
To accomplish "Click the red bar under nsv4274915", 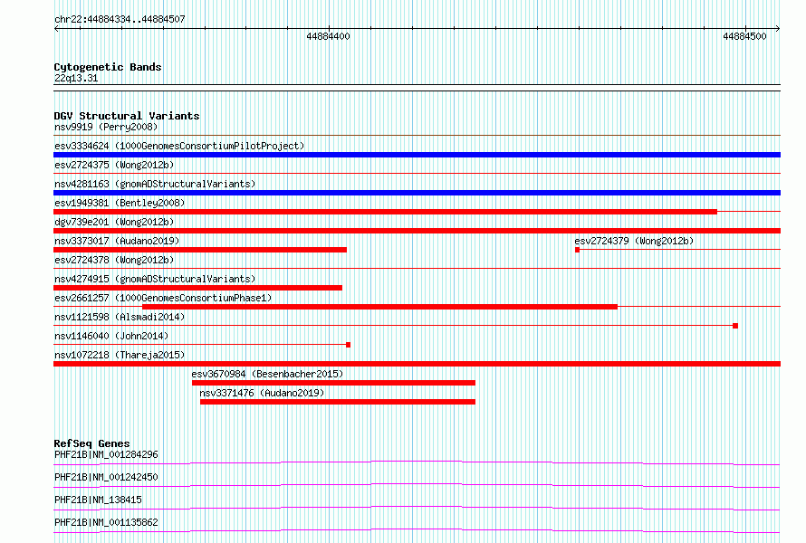I will pos(198,288).
